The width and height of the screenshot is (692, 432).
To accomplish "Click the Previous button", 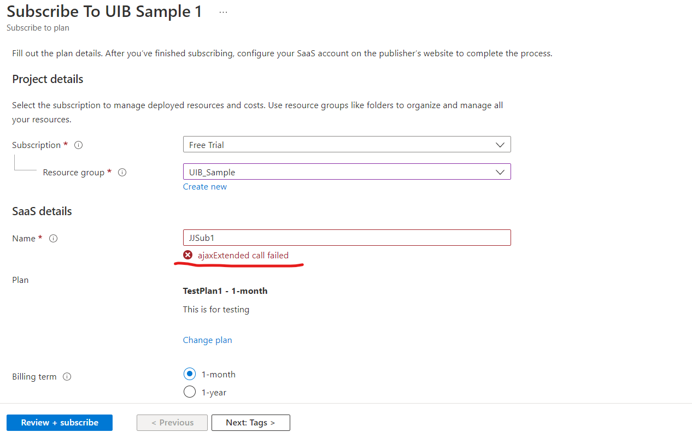I will pos(172,422).
